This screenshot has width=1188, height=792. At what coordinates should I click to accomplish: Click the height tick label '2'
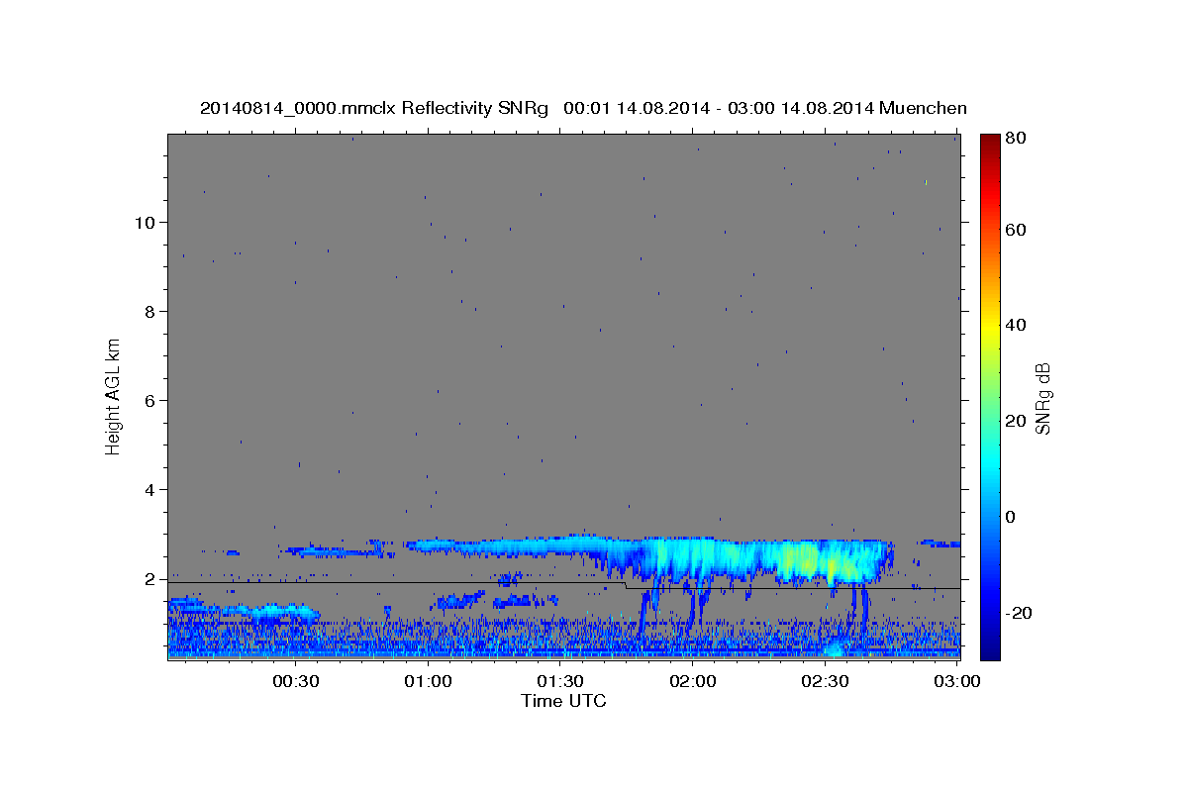click(x=150, y=579)
